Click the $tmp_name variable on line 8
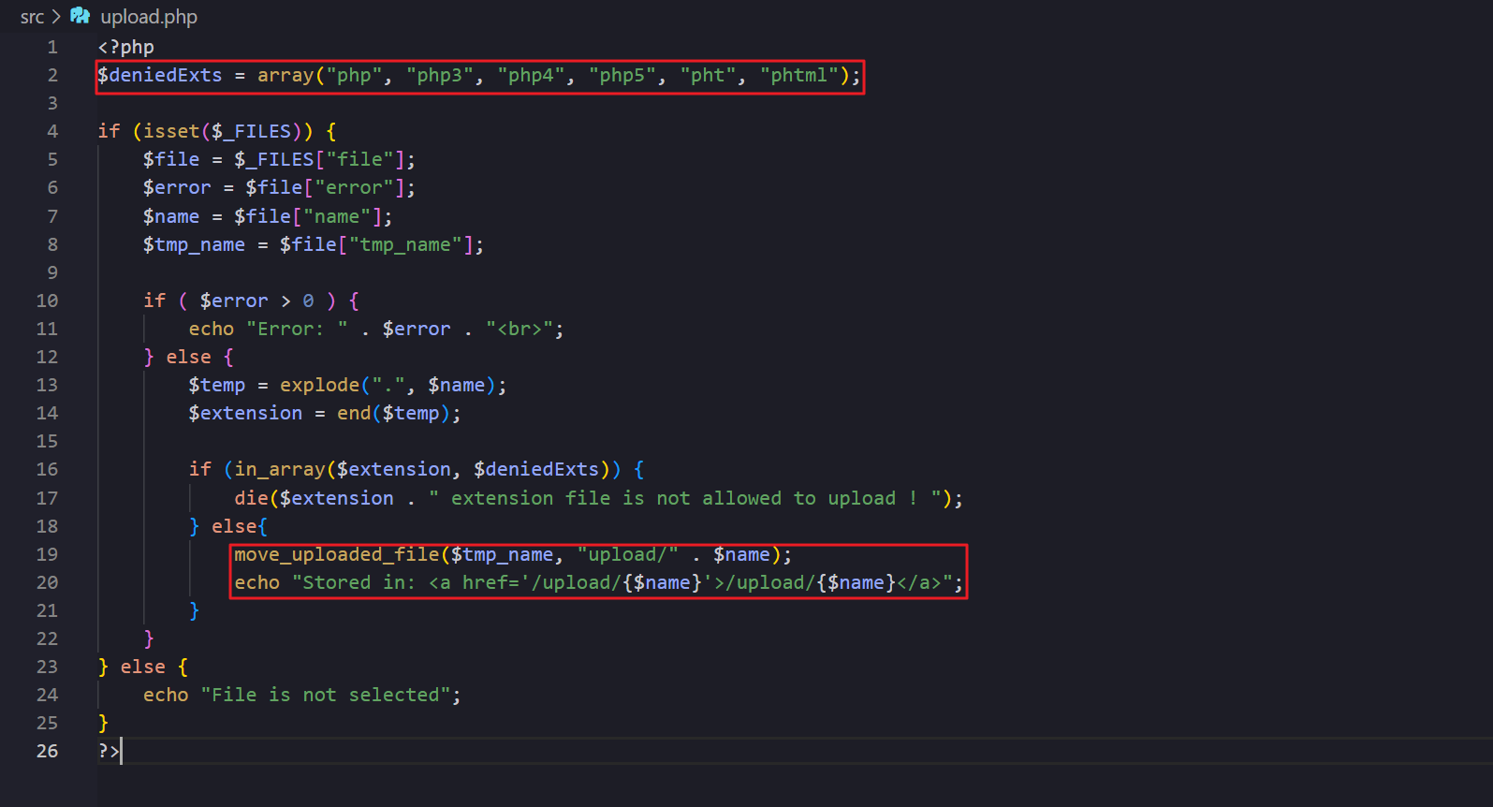1493x807 pixels. click(x=194, y=245)
